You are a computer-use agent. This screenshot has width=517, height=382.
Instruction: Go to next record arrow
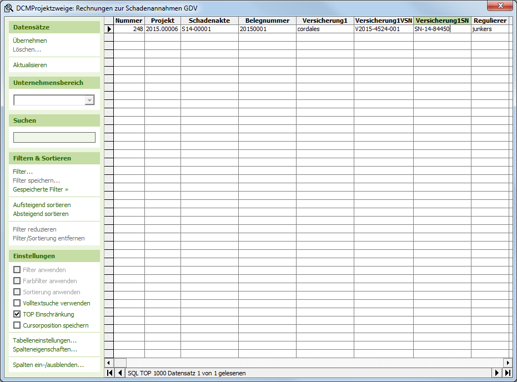click(x=497, y=373)
